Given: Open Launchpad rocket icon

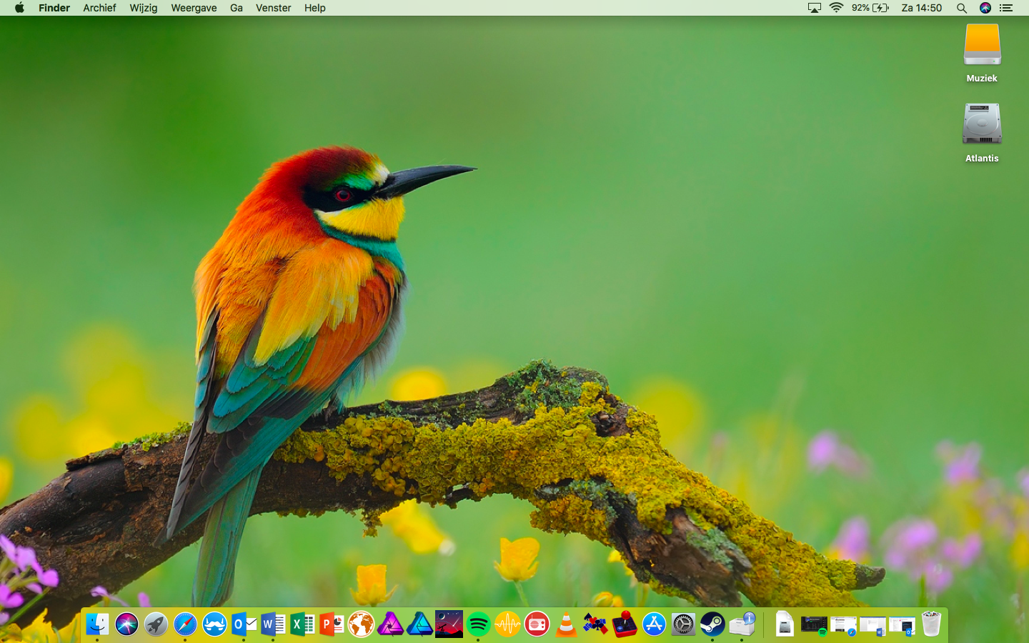Looking at the screenshot, I should (x=156, y=625).
